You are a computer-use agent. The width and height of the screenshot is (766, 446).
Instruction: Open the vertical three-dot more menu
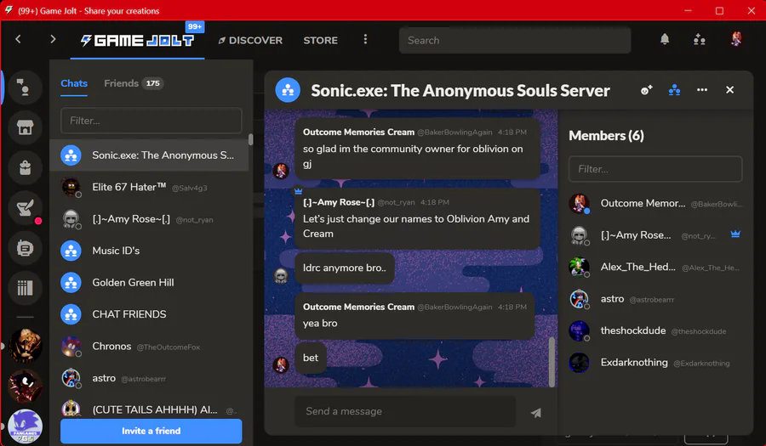[365, 39]
